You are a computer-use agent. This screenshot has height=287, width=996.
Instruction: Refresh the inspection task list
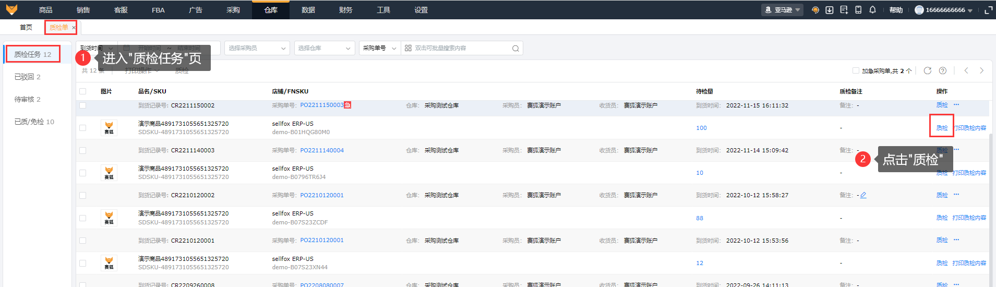928,70
